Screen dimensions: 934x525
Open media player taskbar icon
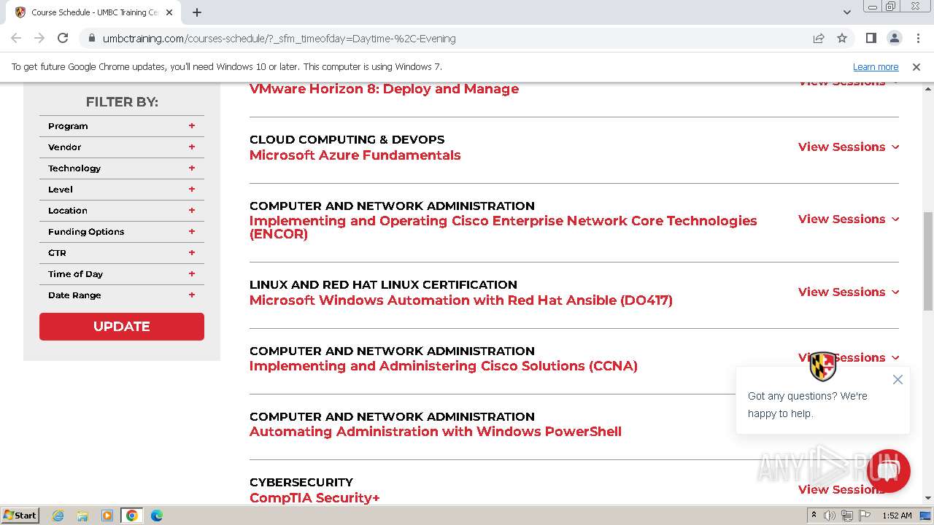coord(107,516)
